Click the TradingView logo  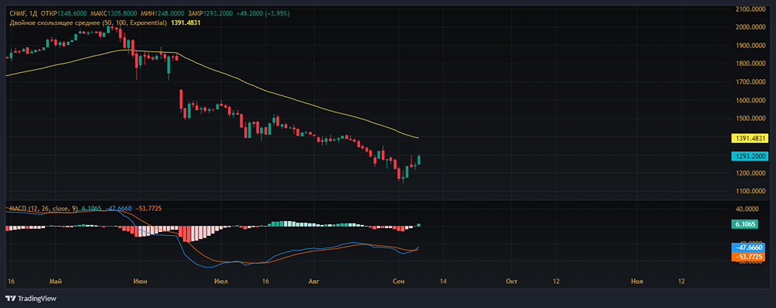[x=31, y=298]
